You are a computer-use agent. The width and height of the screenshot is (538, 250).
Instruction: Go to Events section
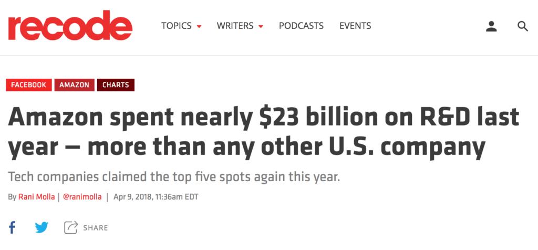coord(355,26)
